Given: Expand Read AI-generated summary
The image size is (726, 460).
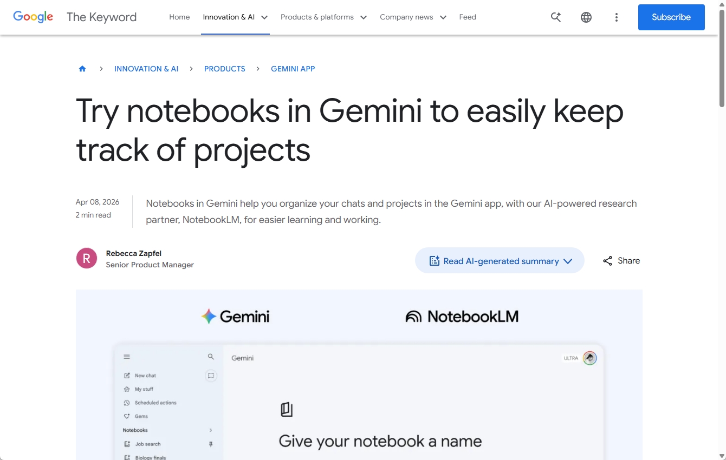Looking at the screenshot, I should (500, 260).
